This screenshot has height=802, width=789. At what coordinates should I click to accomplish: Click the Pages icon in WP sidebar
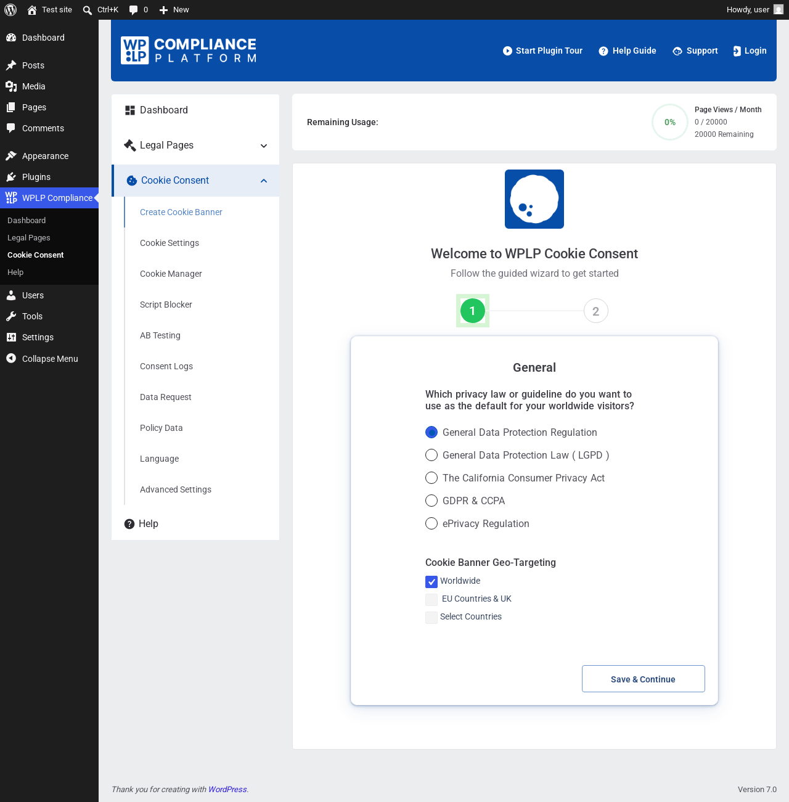(x=11, y=107)
